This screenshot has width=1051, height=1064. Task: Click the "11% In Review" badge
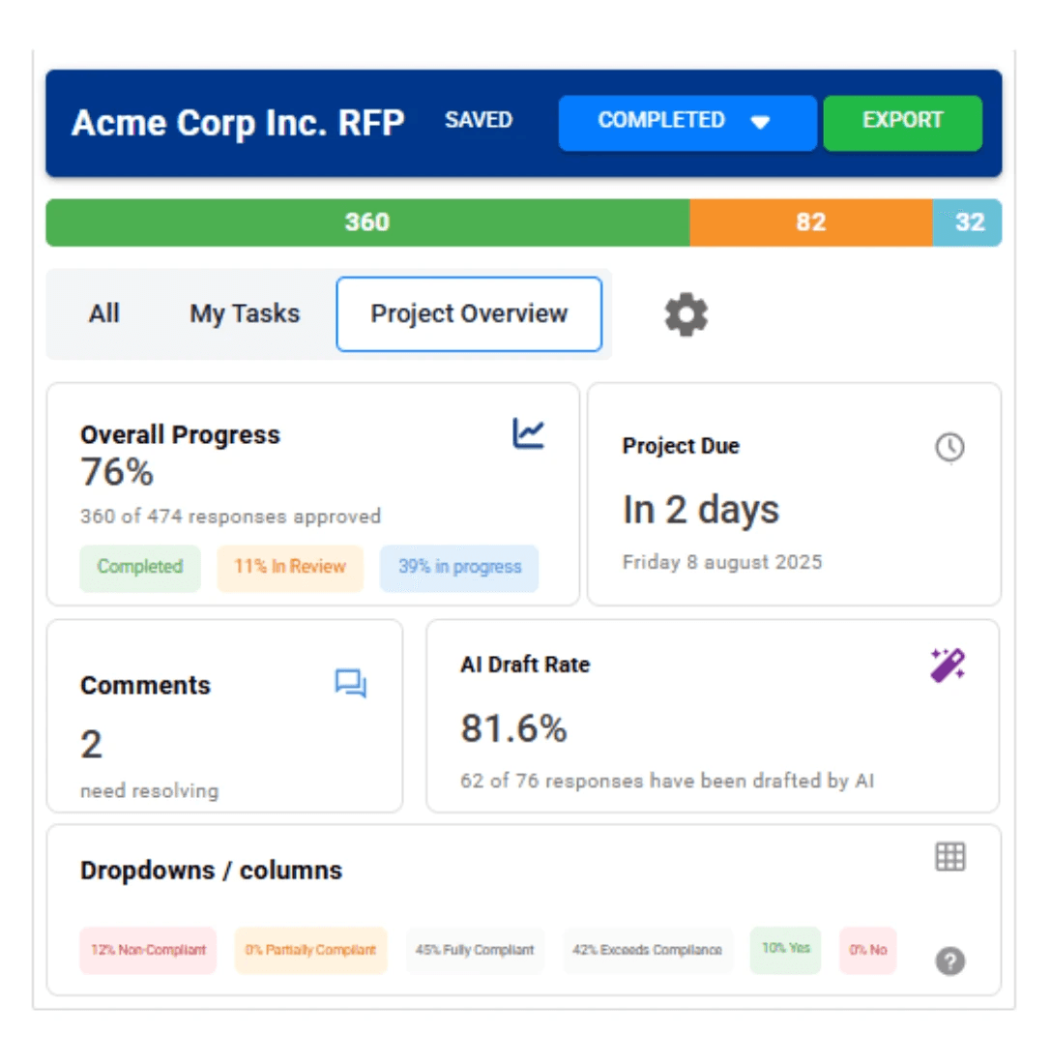290,568
